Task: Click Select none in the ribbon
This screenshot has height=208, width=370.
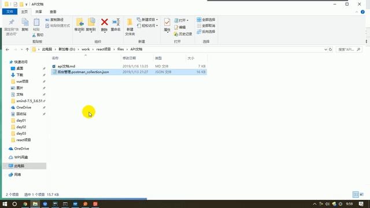Action: click(206, 25)
